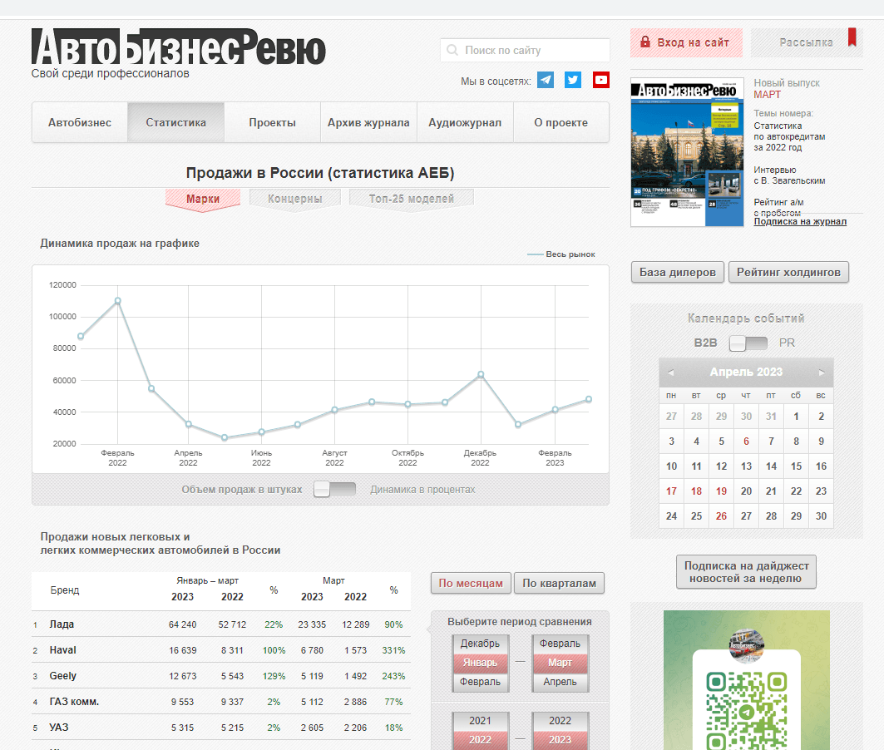Select 2022 in end year picker
This screenshot has width=884, height=750.
click(x=560, y=721)
